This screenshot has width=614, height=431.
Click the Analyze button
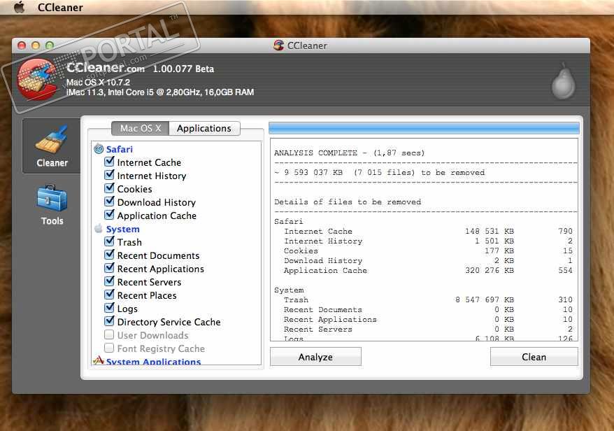[315, 357]
